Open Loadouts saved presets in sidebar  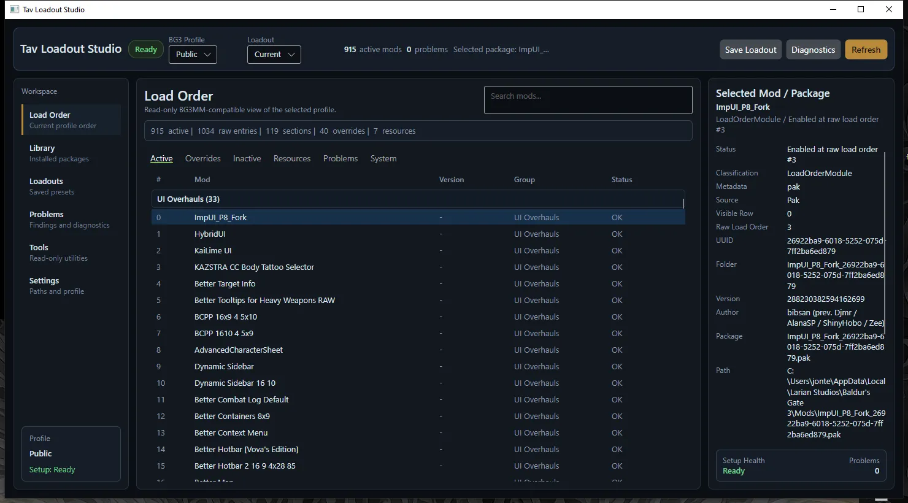(x=71, y=186)
